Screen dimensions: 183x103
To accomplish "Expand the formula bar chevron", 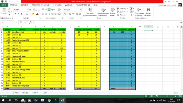I will [x=181, y=22].
